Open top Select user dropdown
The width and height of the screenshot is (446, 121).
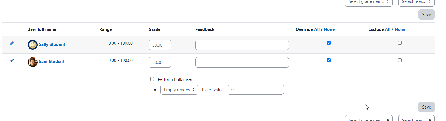[x=416, y=2]
